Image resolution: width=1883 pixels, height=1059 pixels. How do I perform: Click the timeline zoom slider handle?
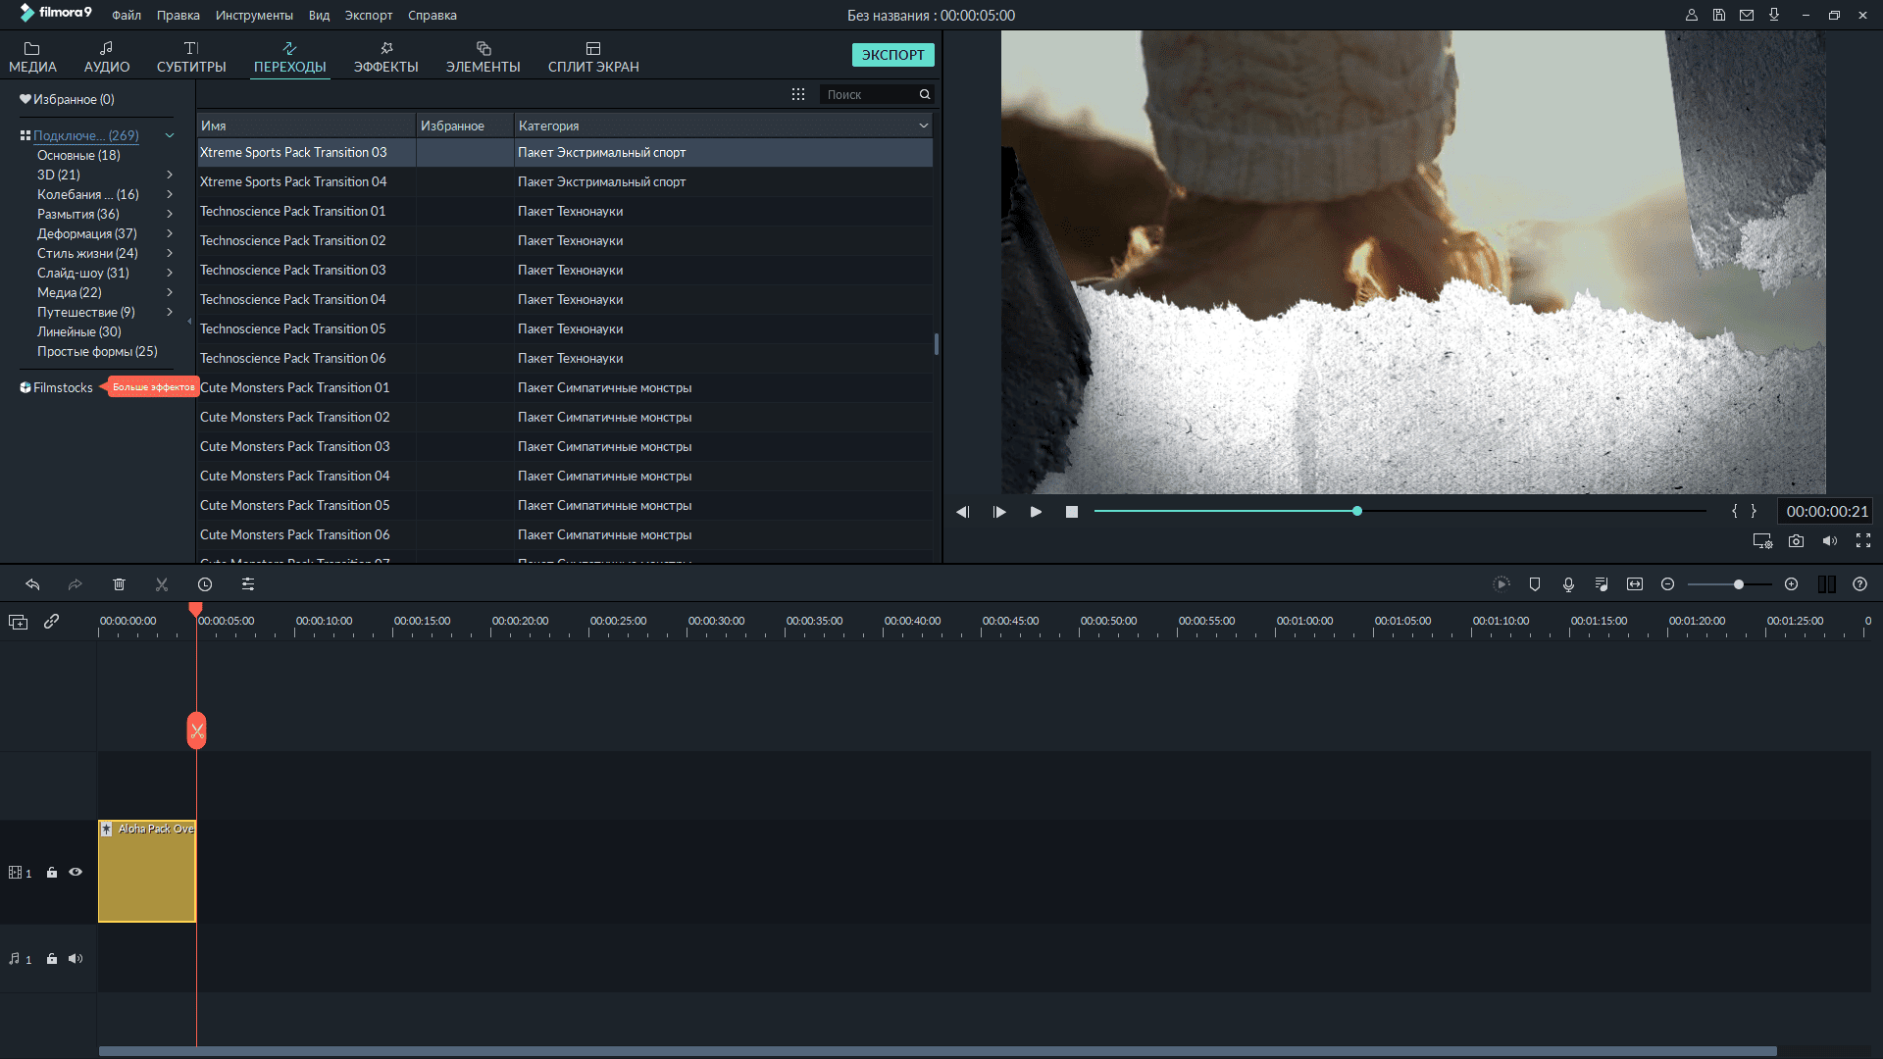click(x=1738, y=584)
